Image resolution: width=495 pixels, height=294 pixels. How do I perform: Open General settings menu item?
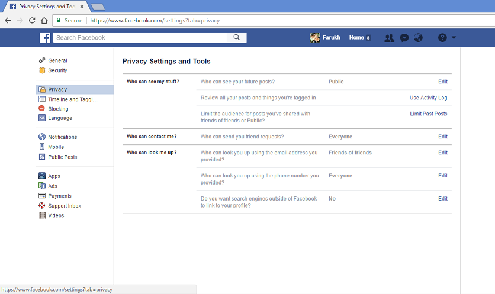tap(57, 60)
